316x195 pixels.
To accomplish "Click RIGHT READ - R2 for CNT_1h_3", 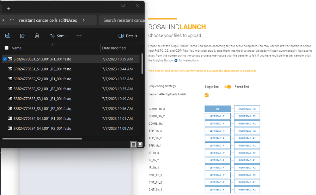I will point(247,175).
